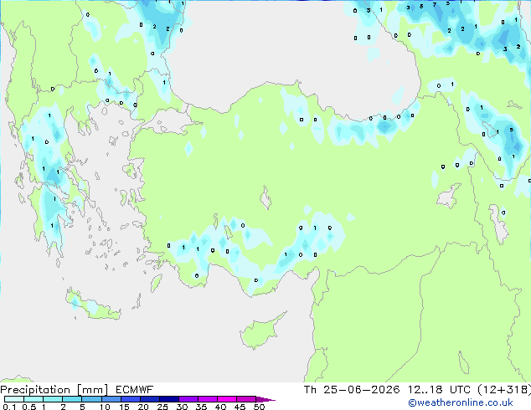Click the '50' legend scale label
This screenshot has height=410, width=531.
click(259, 407)
